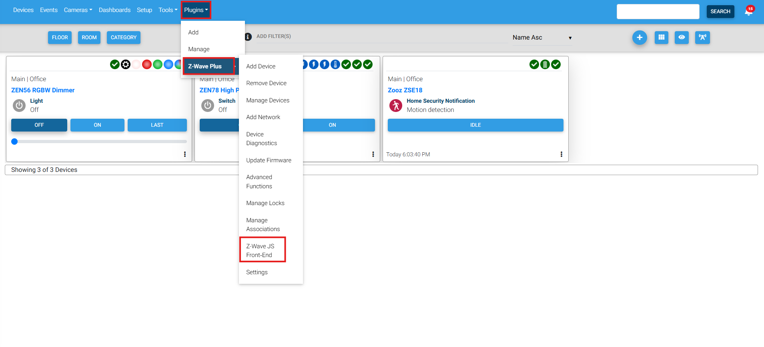Click the Light power icon on ZEN56 card
This screenshot has width=764, height=347.
[x=19, y=106]
